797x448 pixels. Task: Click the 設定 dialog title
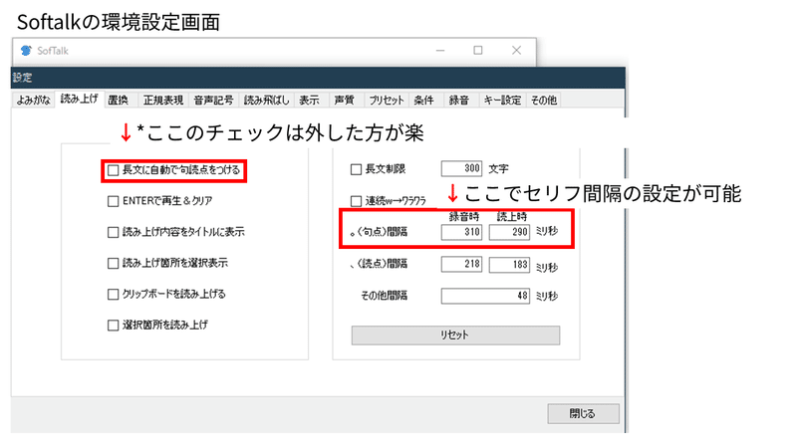22,78
